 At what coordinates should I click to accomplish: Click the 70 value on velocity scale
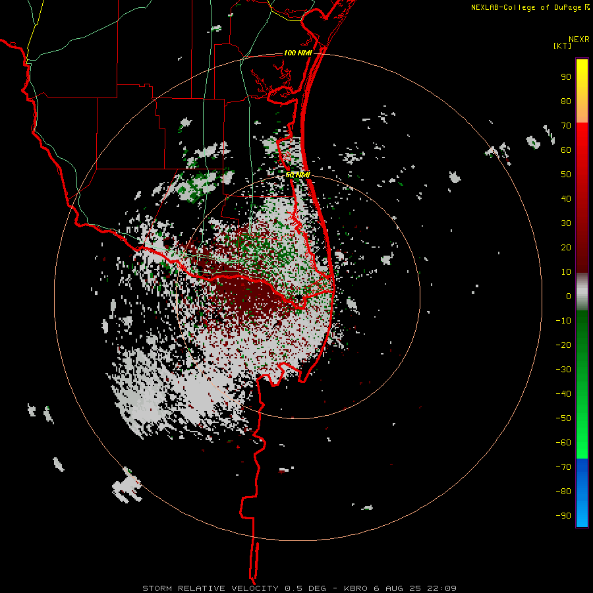pyautogui.click(x=566, y=126)
